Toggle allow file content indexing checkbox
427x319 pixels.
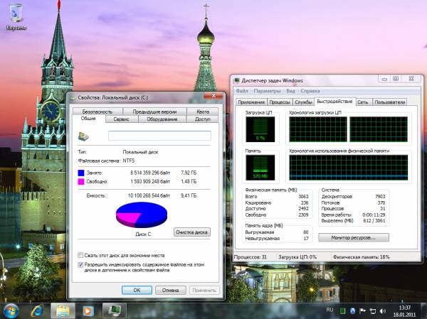click(80, 264)
